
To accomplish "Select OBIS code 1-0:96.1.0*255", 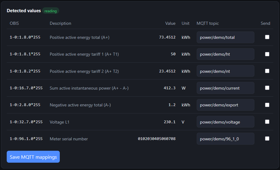I will click(26, 139).
